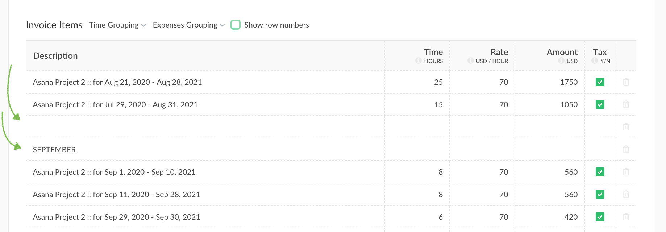Delete the Sep 11 - Sep 28 row

(x=626, y=195)
